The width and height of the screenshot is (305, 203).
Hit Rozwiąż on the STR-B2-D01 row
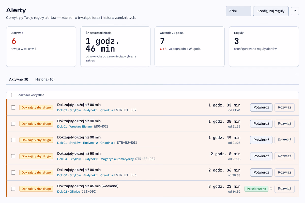(x=284, y=140)
